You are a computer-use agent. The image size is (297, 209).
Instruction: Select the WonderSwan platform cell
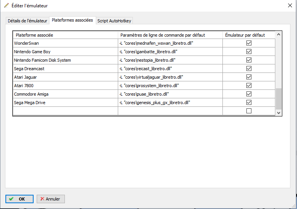[x=66, y=43]
